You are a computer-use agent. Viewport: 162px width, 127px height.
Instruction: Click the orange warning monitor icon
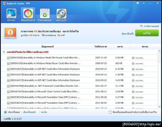point(10,33)
